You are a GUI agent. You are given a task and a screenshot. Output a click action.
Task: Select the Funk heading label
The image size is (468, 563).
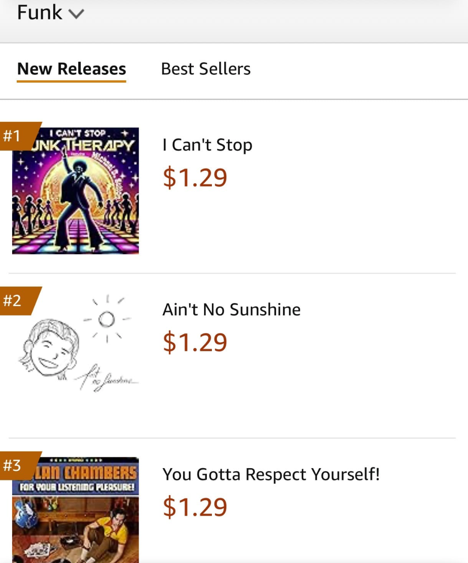tap(39, 13)
